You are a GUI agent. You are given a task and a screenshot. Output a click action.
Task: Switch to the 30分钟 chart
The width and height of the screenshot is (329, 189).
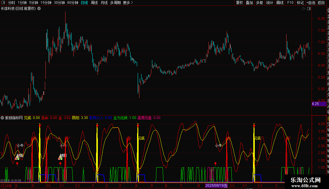click(59, 3)
